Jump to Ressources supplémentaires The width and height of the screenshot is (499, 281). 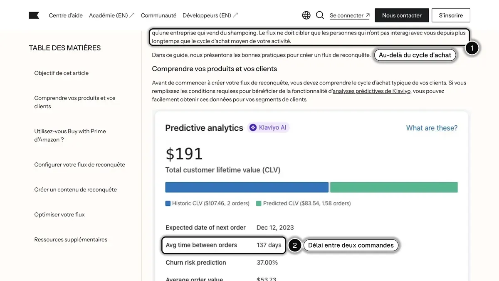click(71, 239)
